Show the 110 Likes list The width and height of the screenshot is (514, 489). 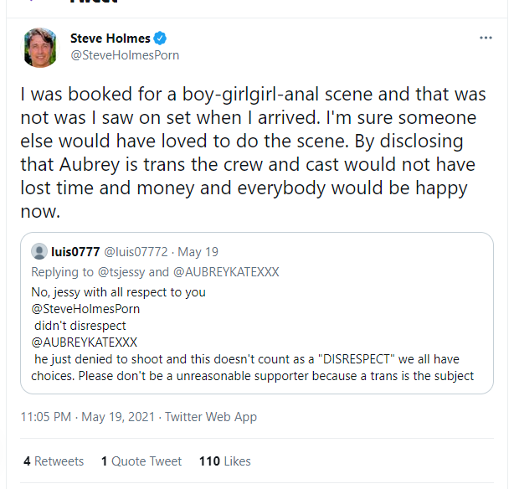224,461
